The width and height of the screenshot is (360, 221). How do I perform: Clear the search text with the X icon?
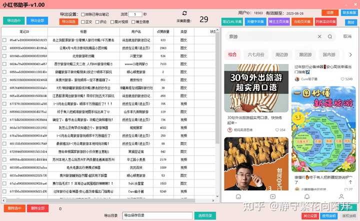319,36
